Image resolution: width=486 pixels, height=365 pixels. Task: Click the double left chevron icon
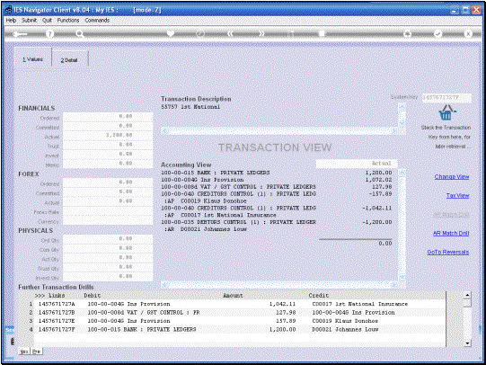[230, 33]
